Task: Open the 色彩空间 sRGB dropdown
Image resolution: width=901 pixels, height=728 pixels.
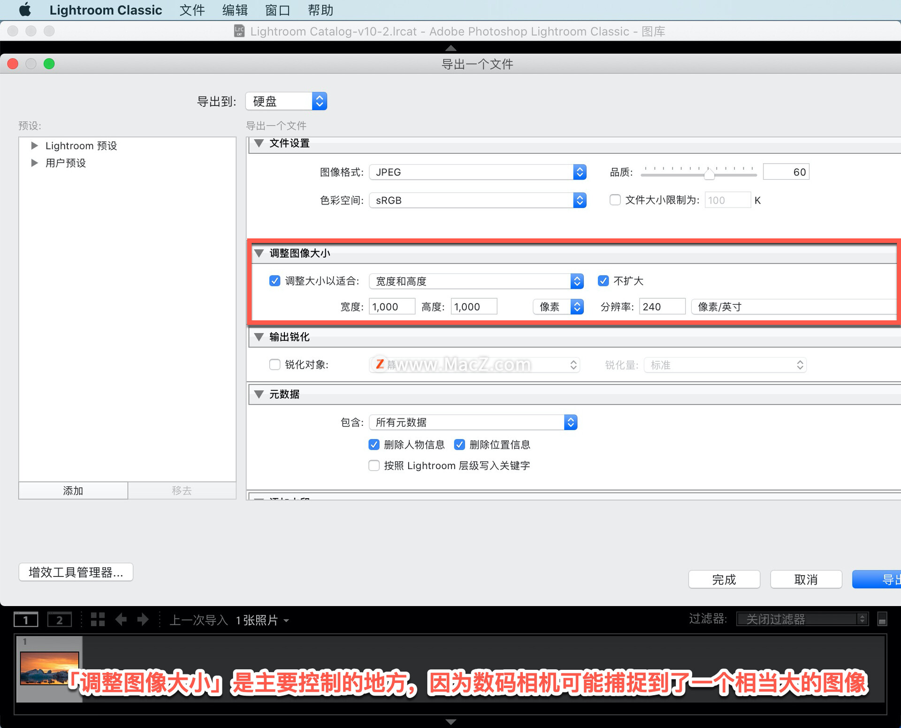Action: click(478, 200)
